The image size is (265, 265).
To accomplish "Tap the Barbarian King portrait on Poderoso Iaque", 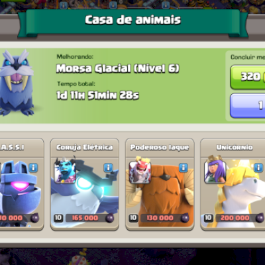I will (x=140, y=170).
